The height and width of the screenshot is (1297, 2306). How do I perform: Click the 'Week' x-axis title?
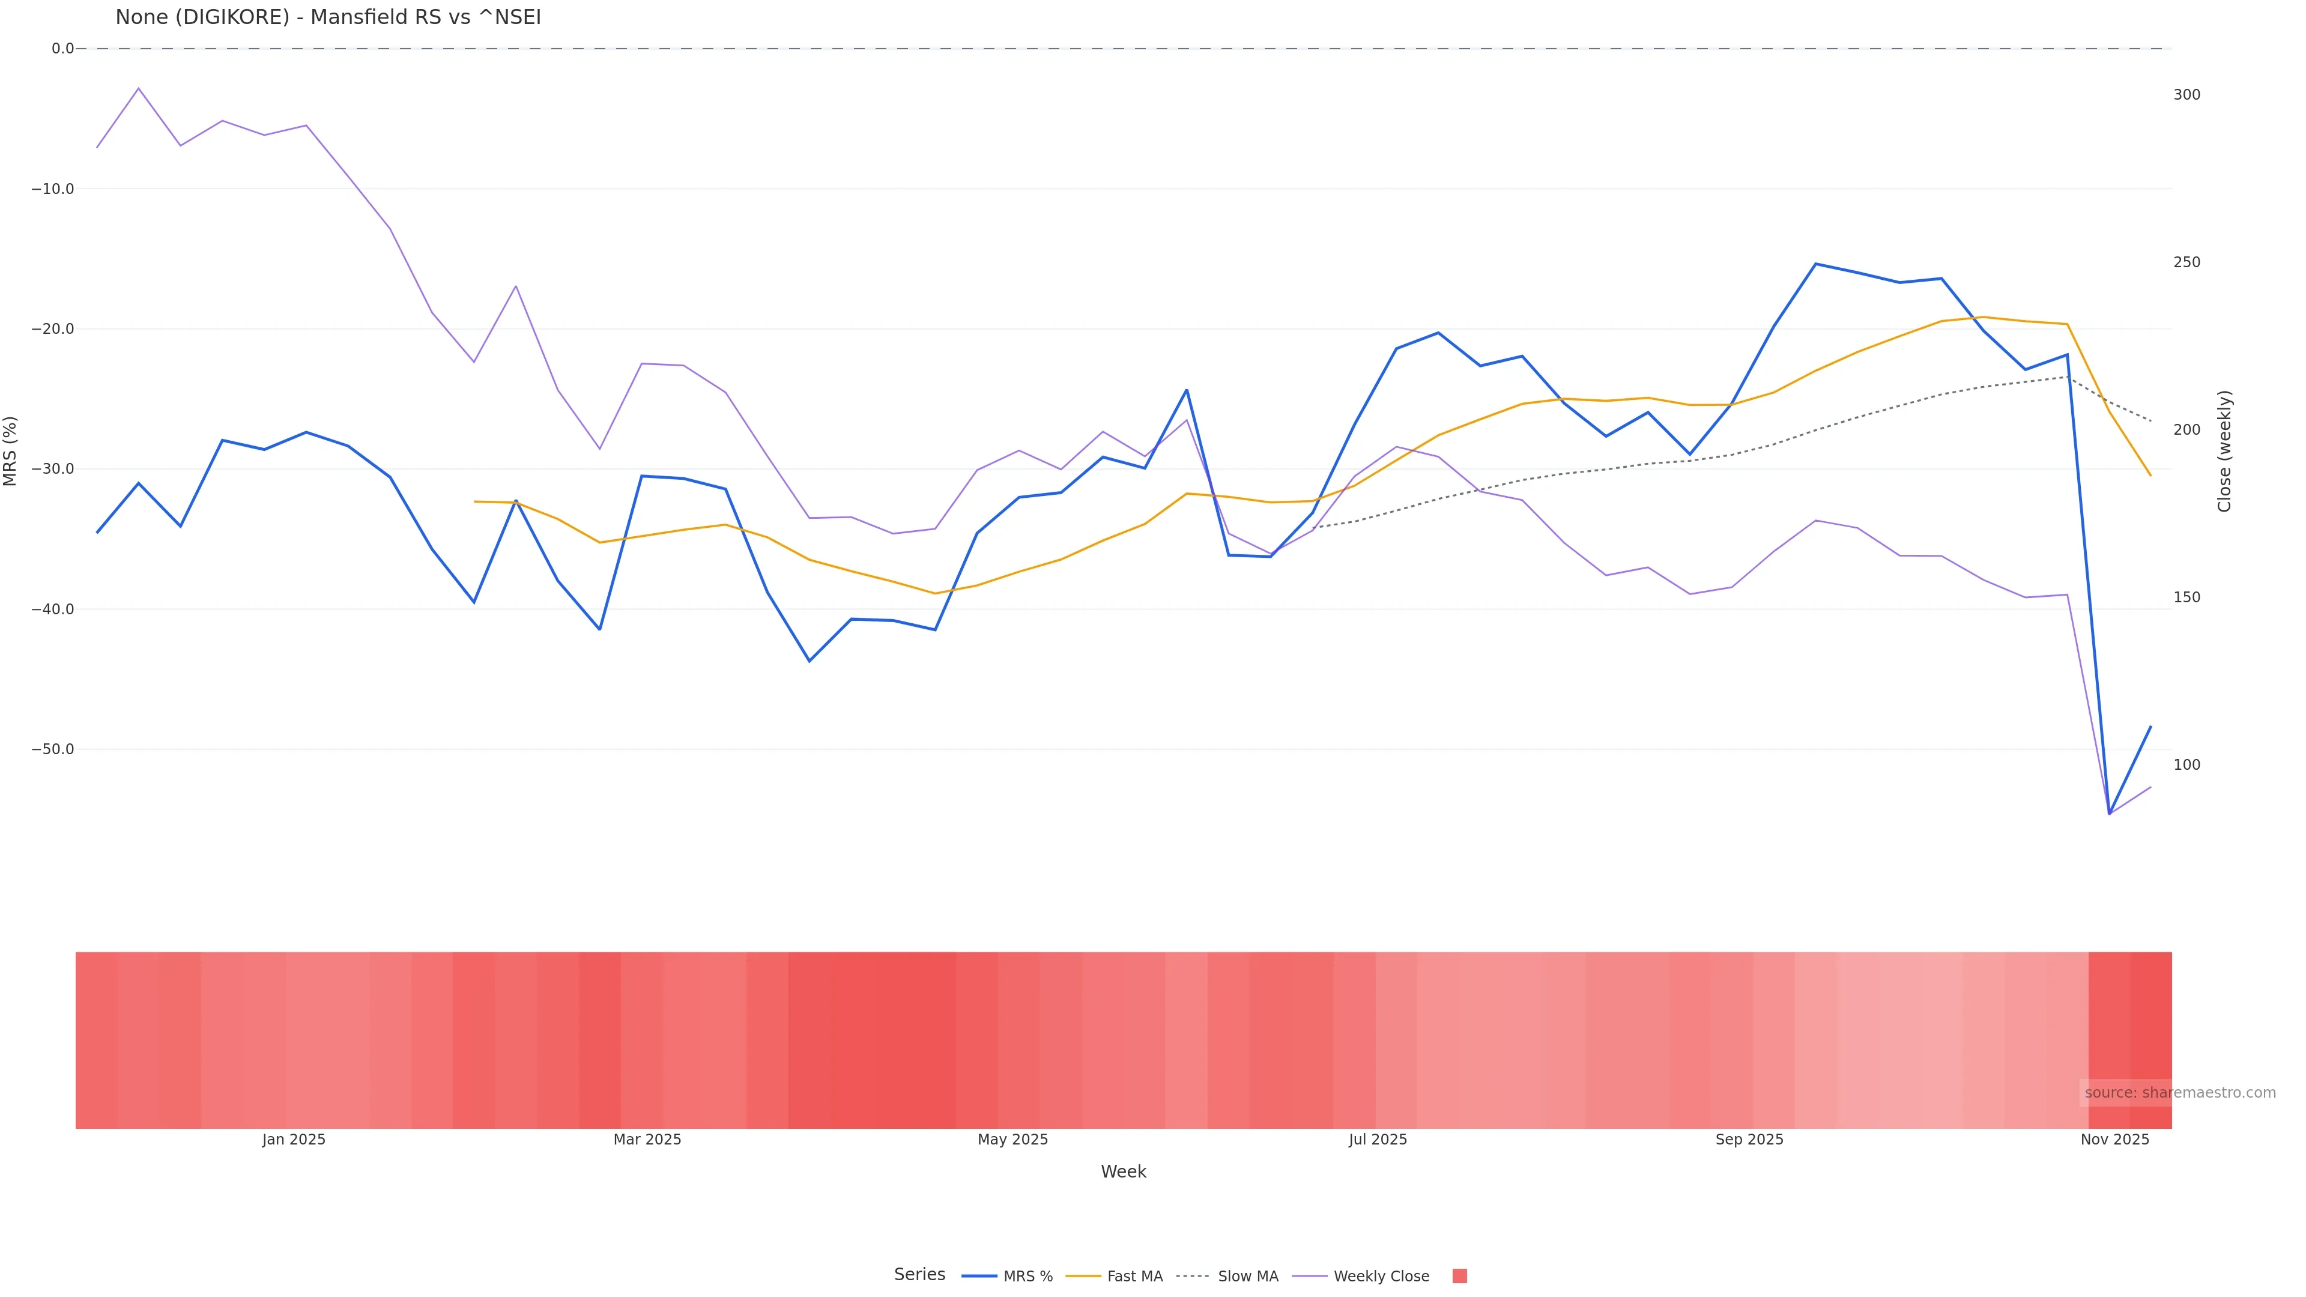click(x=1124, y=1172)
